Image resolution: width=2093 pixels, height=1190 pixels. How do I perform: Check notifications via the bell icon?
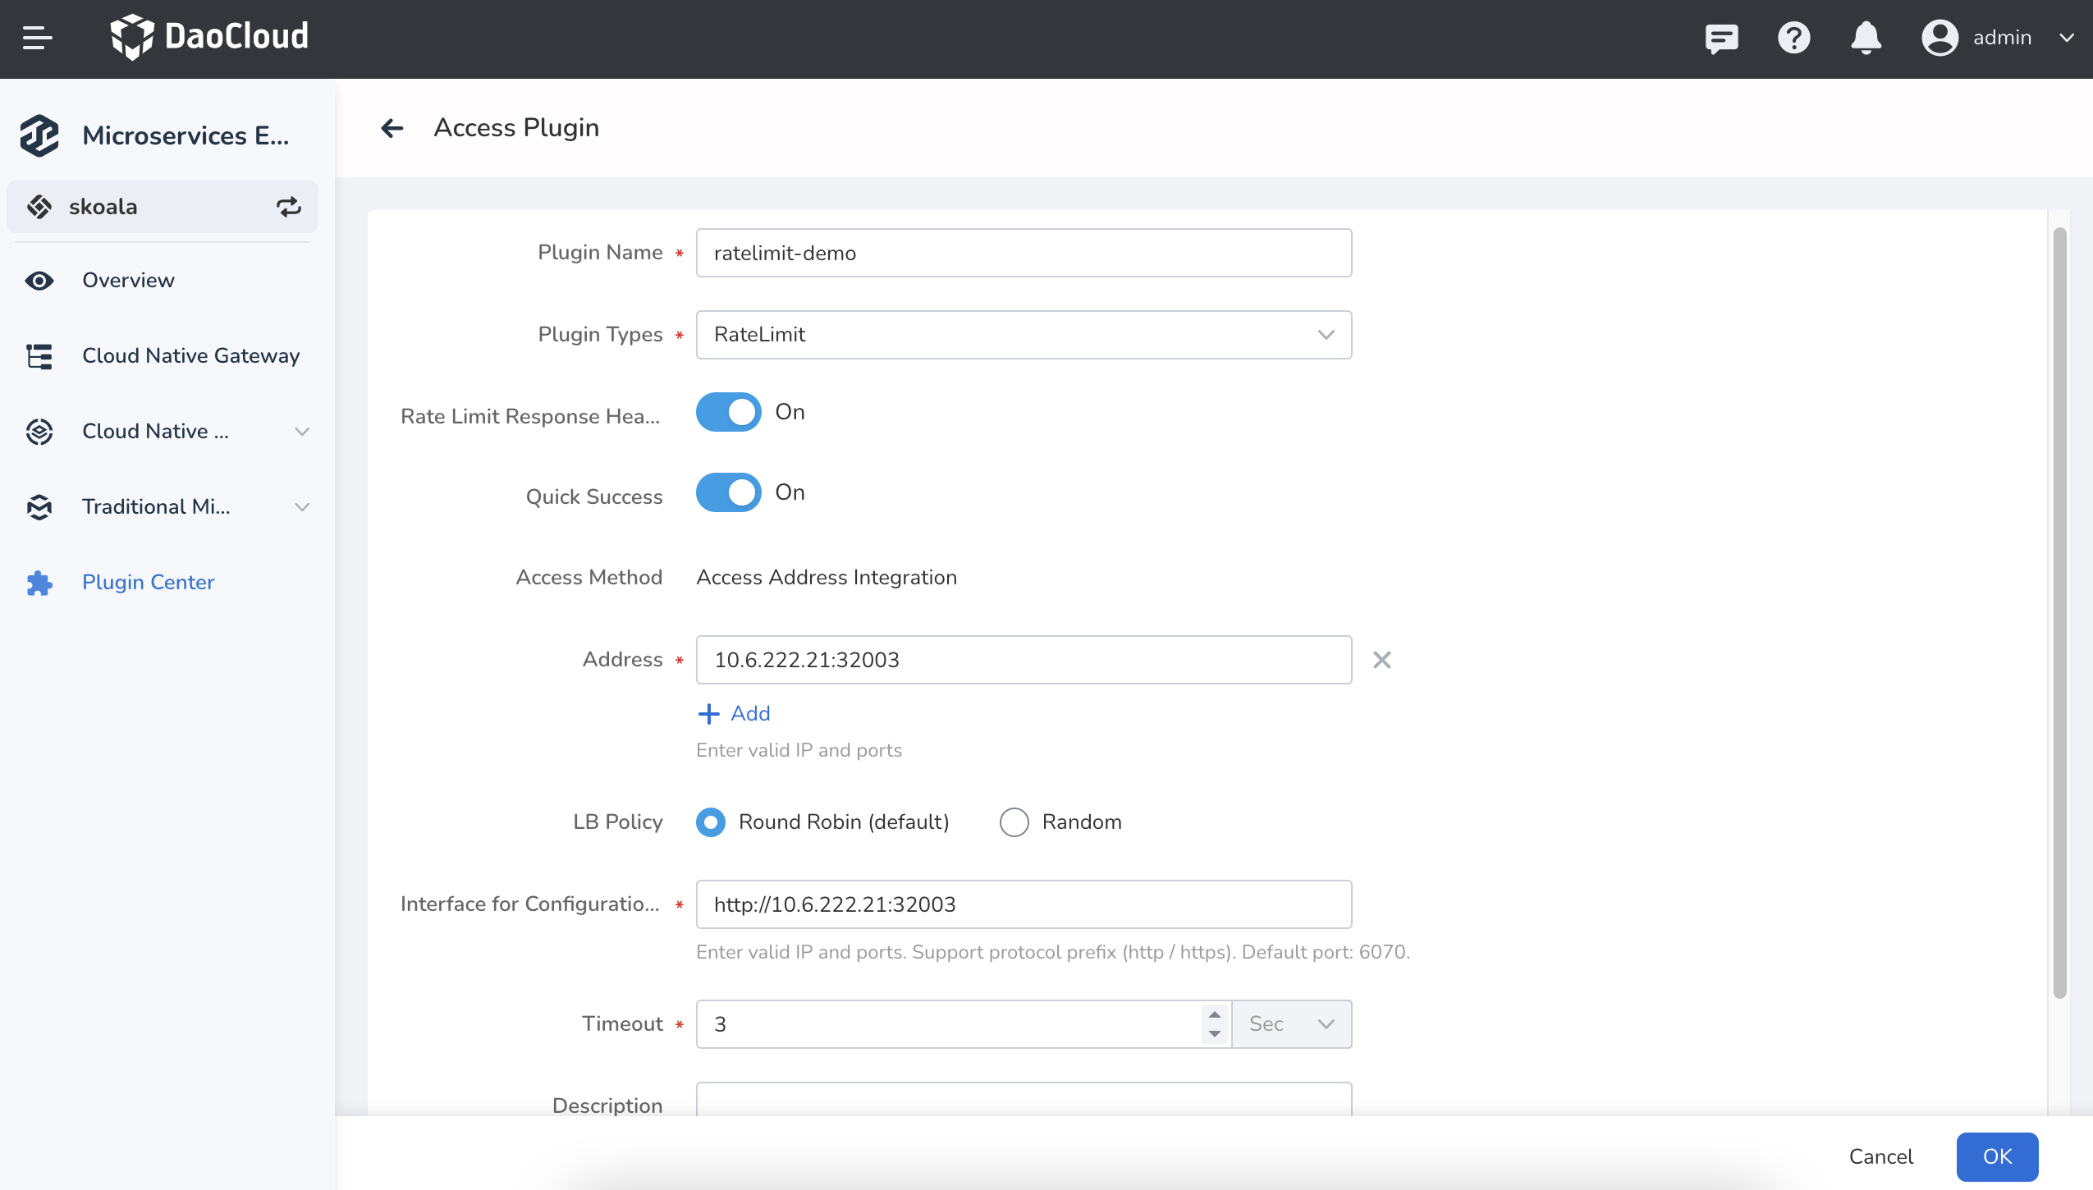click(1866, 38)
